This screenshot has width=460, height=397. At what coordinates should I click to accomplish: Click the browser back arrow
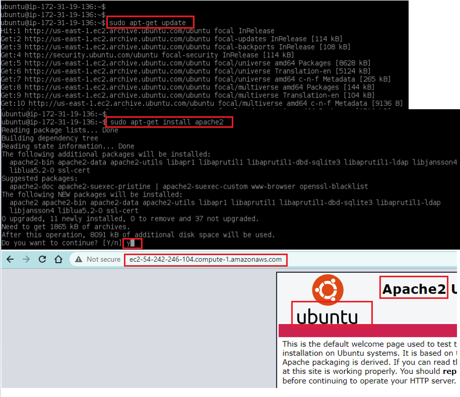pyautogui.click(x=10, y=259)
